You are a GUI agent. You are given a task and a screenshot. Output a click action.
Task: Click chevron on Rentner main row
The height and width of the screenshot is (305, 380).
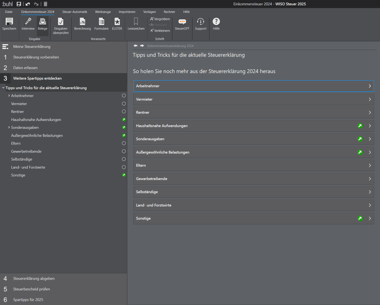point(370,113)
